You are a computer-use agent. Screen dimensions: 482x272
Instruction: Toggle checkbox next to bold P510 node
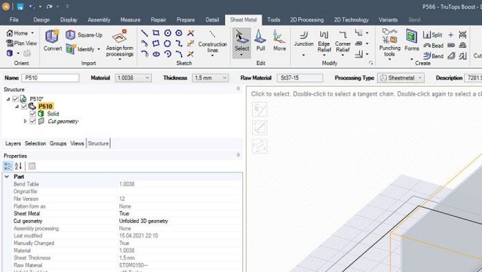pyautogui.click(x=24, y=107)
